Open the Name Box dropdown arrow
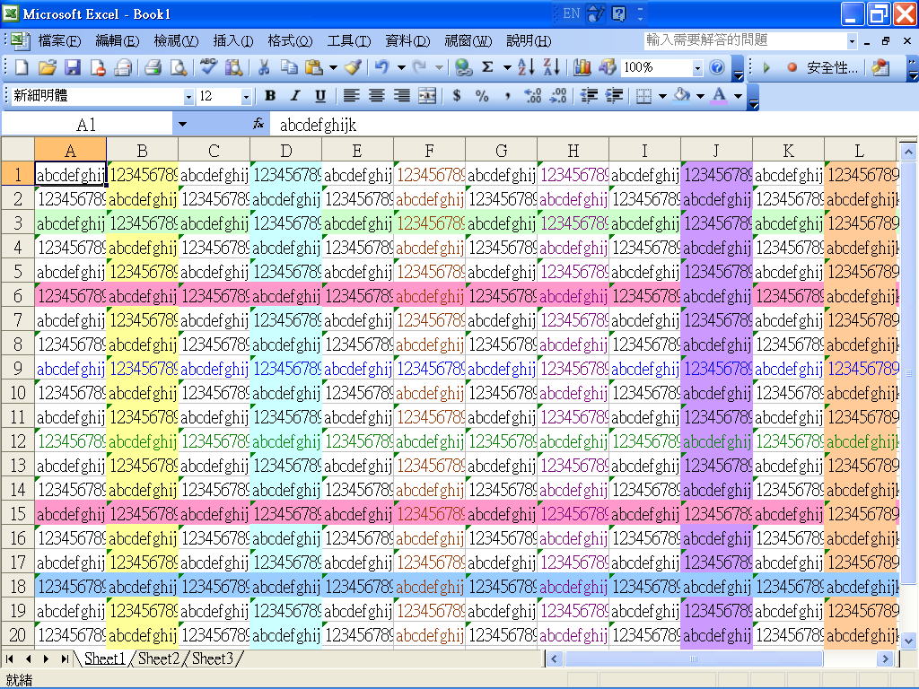The height and width of the screenshot is (689, 919). [182, 125]
